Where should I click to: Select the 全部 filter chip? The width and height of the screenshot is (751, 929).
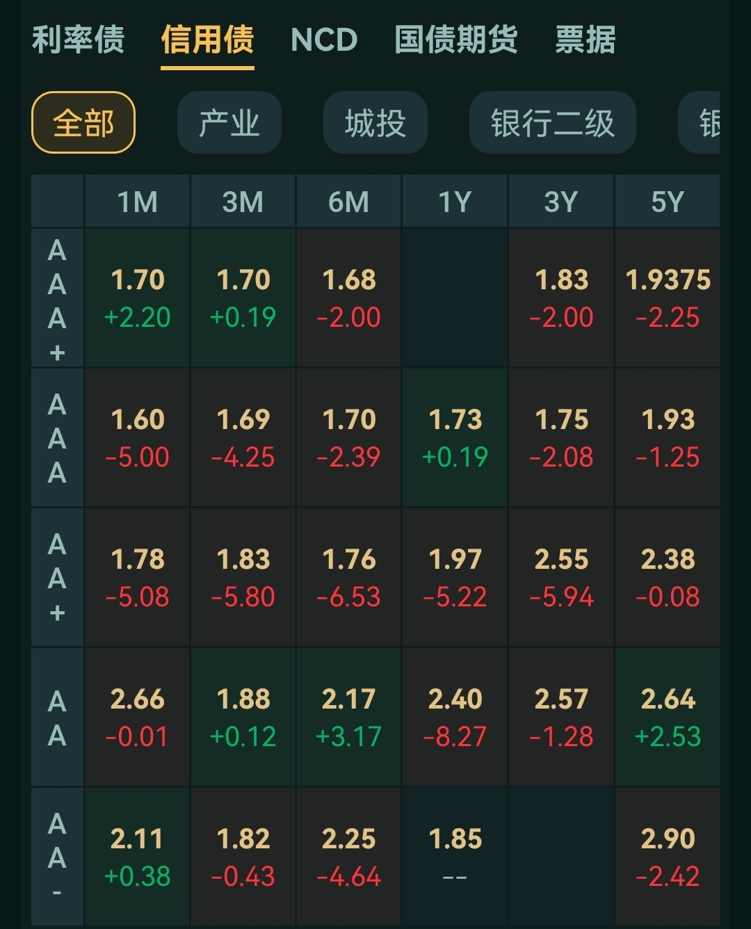click(83, 123)
